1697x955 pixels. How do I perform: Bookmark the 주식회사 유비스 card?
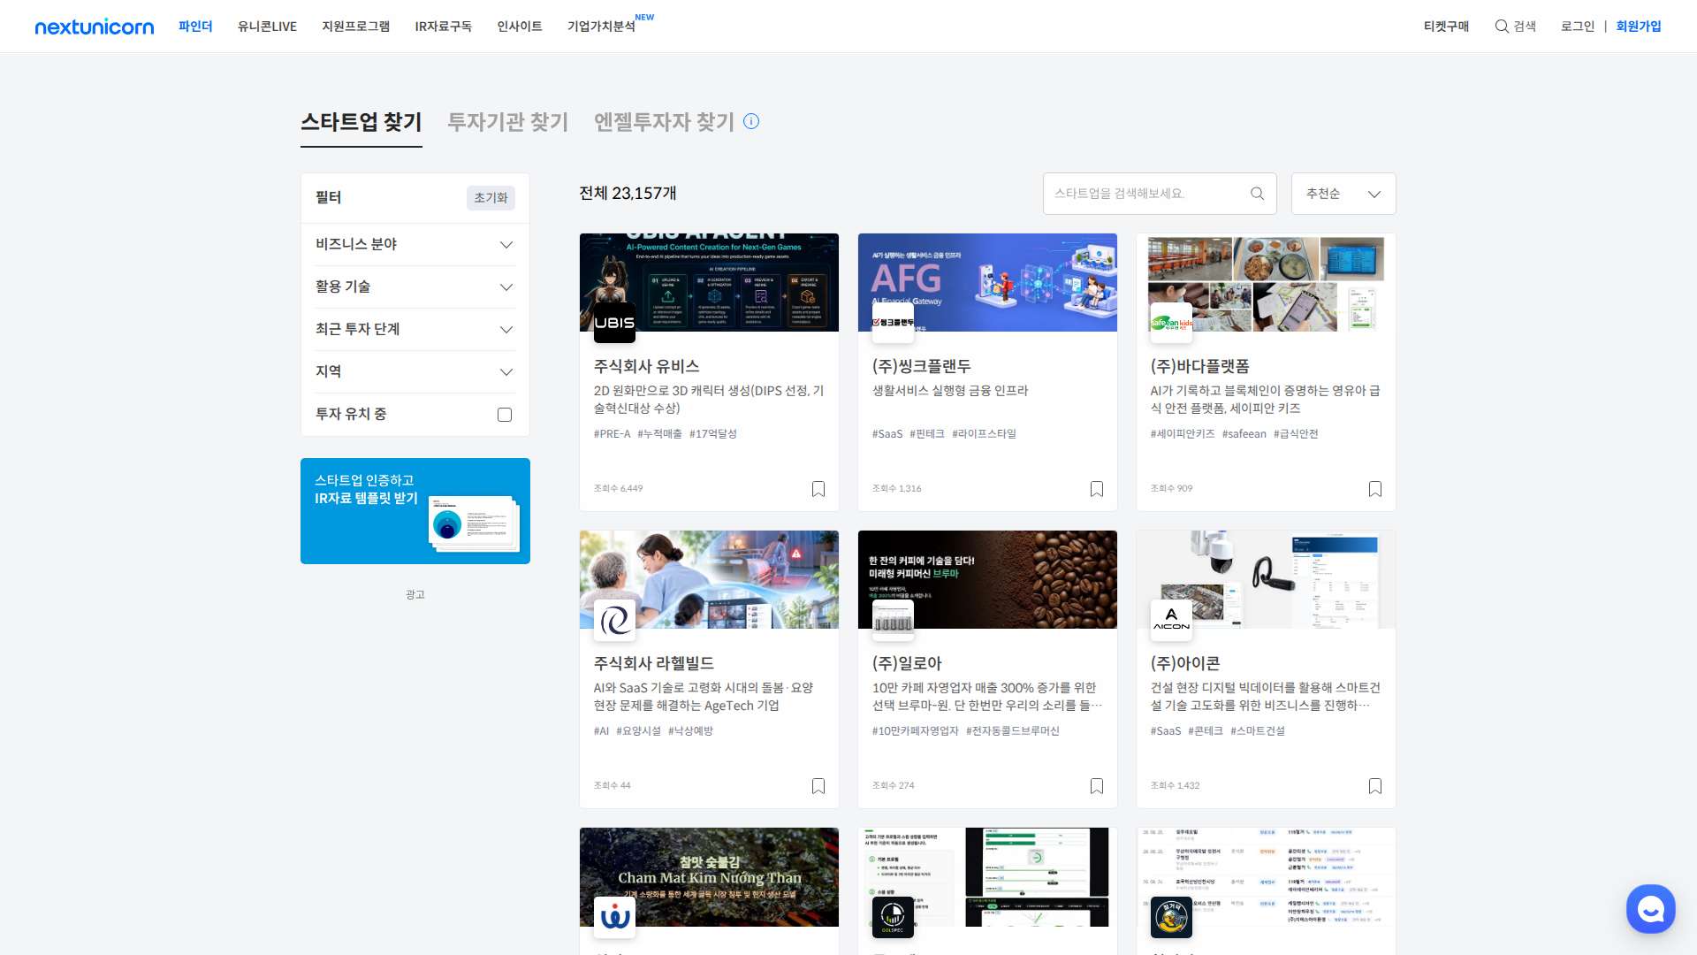pos(818,489)
